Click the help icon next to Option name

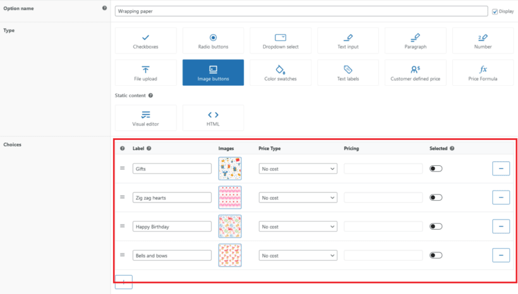(104, 8)
